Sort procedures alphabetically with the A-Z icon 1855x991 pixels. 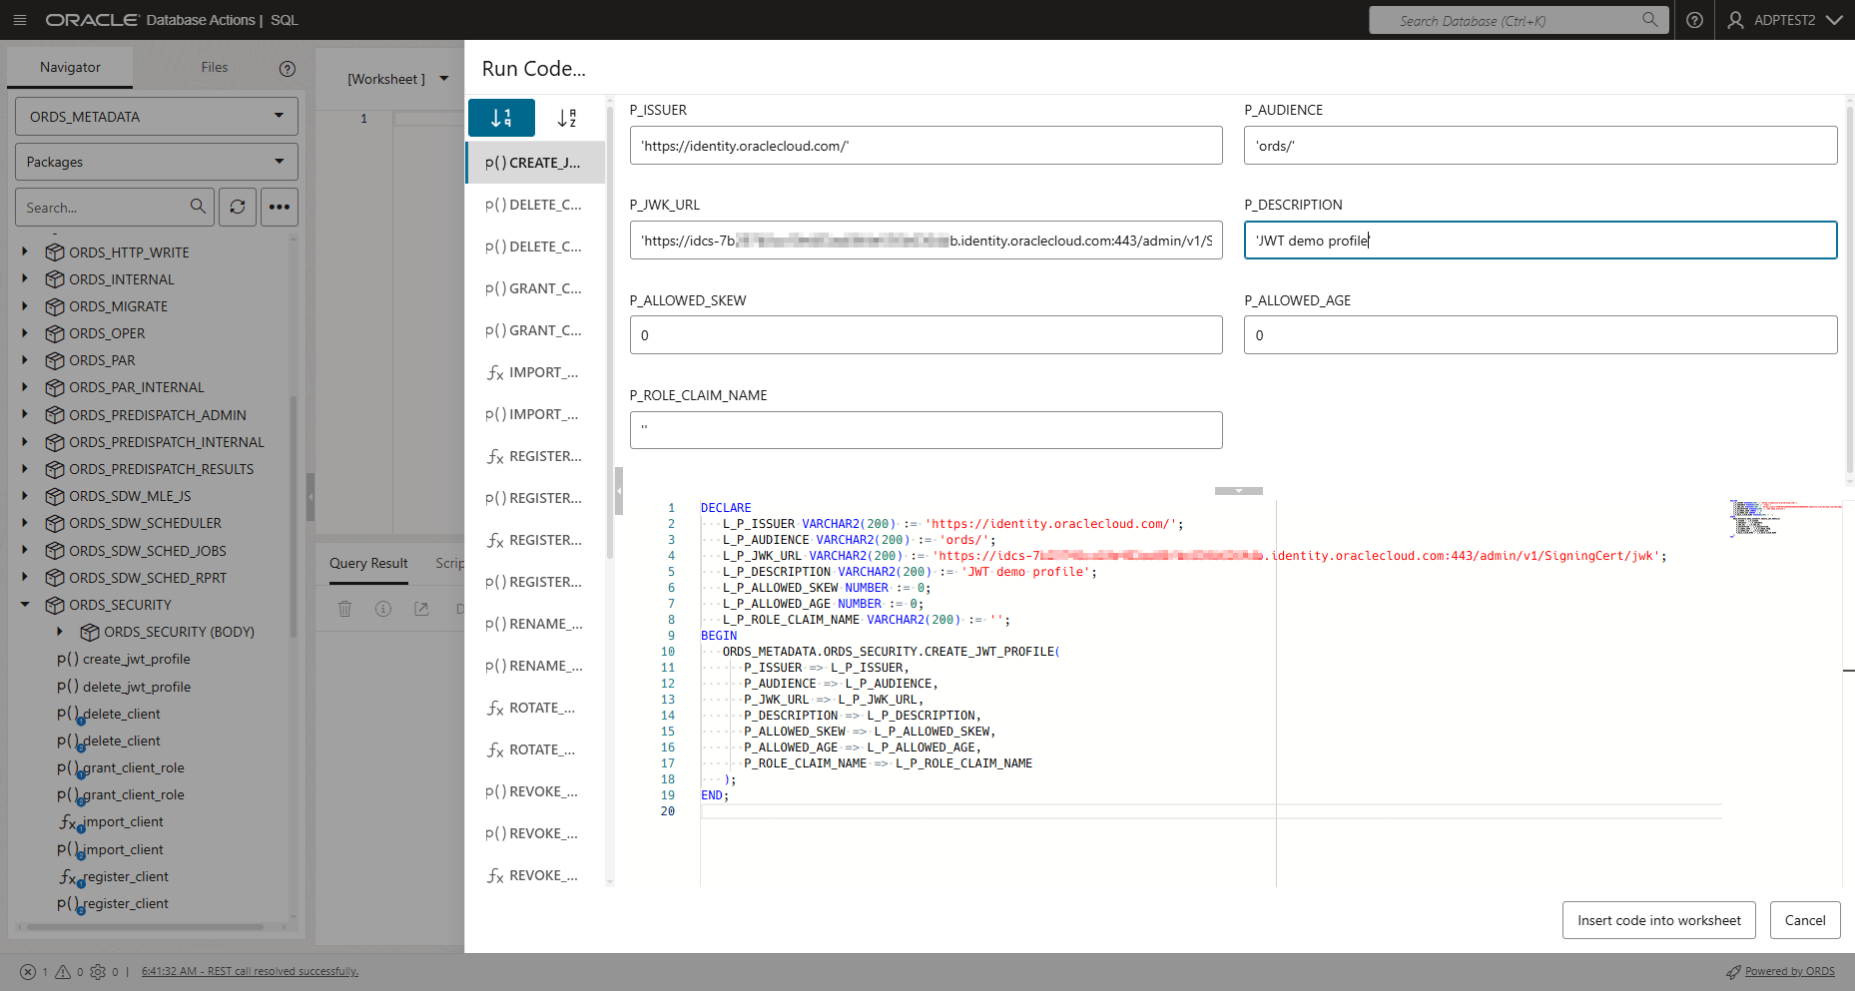(567, 118)
